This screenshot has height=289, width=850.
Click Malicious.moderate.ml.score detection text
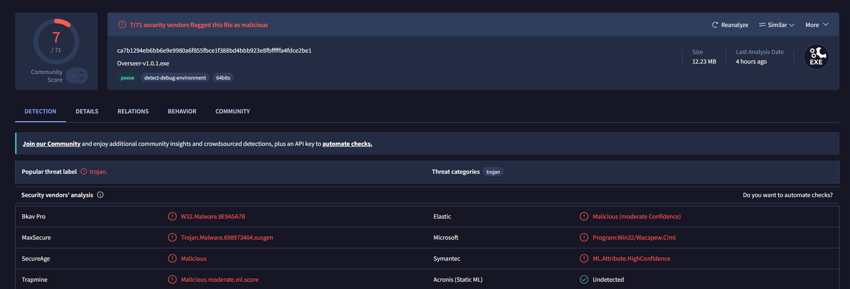click(220, 279)
